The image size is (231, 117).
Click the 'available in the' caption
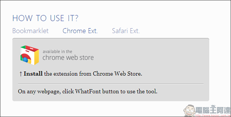[x=57, y=52]
